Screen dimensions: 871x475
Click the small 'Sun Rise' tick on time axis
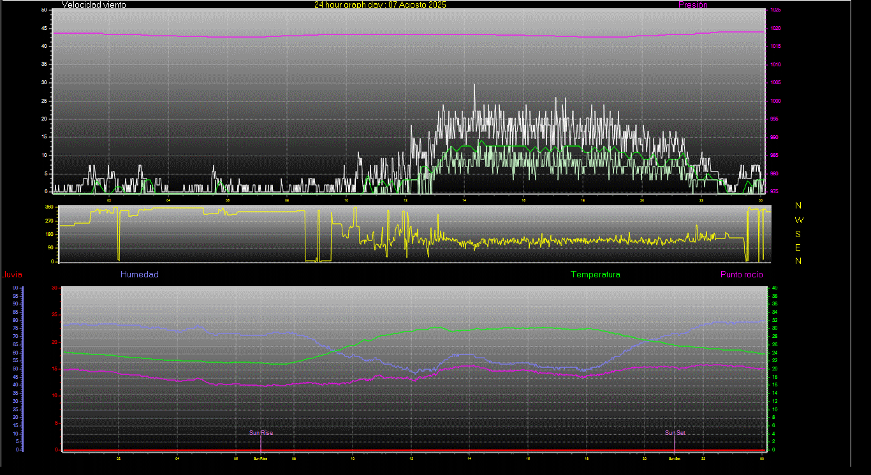click(260, 458)
